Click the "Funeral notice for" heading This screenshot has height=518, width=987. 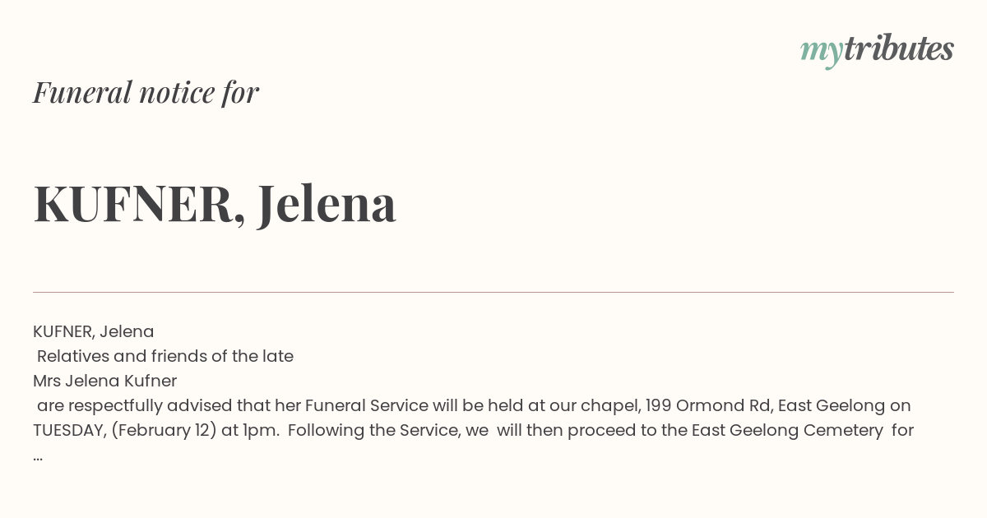point(146,92)
